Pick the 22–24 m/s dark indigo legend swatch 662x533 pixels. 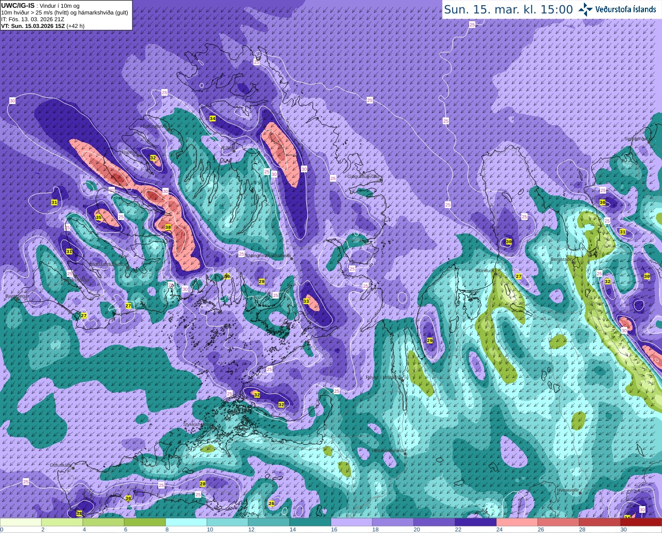coord(476,522)
